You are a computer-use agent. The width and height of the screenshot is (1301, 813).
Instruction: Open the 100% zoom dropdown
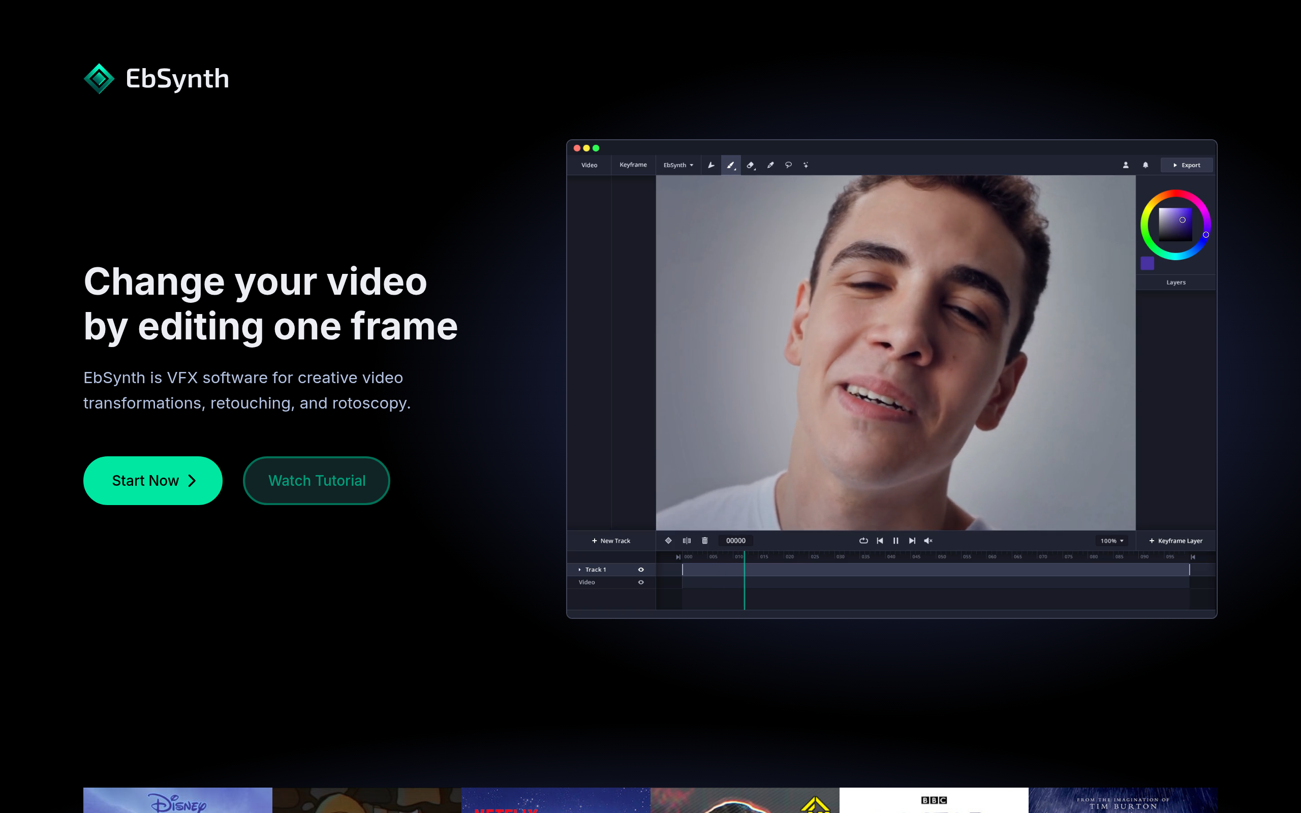1112,541
